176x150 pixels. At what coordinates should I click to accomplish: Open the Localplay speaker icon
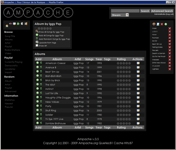click(11, 24)
